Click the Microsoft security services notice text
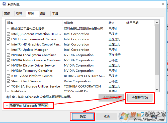This screenshot has width=168, height=123. 39,97
